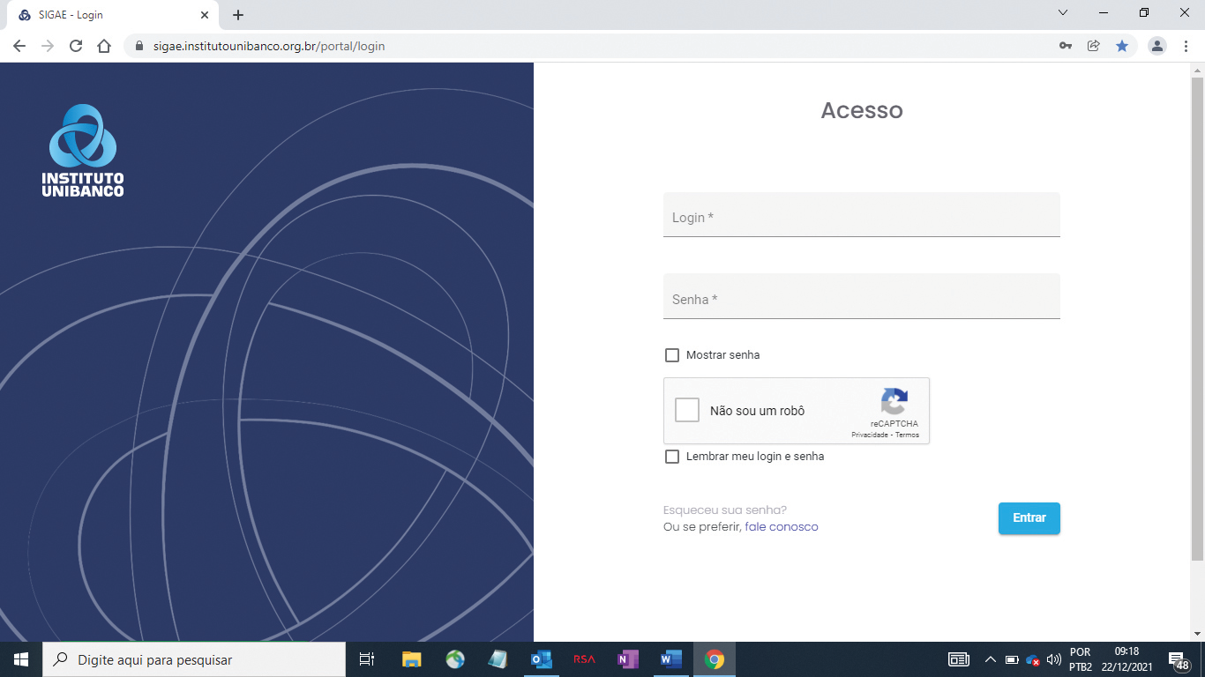1205x677 pixels.
Task: Click the Windows taskbar search box
Action: [x=194, y=659]
